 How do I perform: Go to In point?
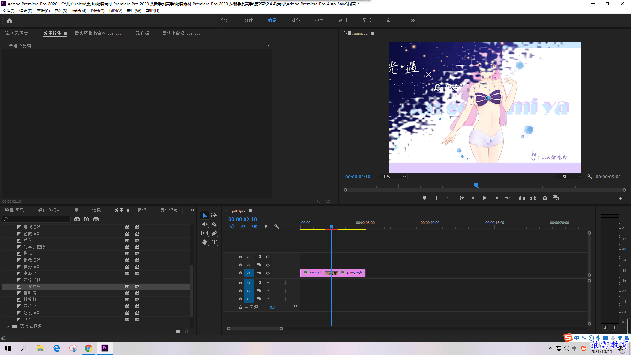(x=462, y=198)
